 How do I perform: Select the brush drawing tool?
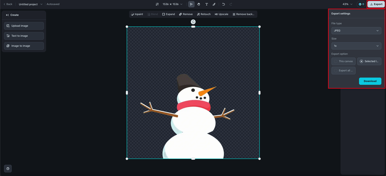tap(214, 4)
